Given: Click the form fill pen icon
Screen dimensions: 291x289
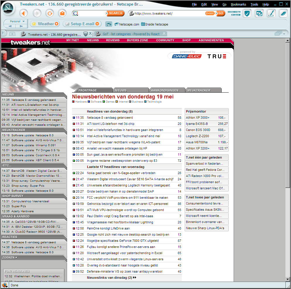Looking at the screenshot, I should pyautogui.click(x=271, y=13).
